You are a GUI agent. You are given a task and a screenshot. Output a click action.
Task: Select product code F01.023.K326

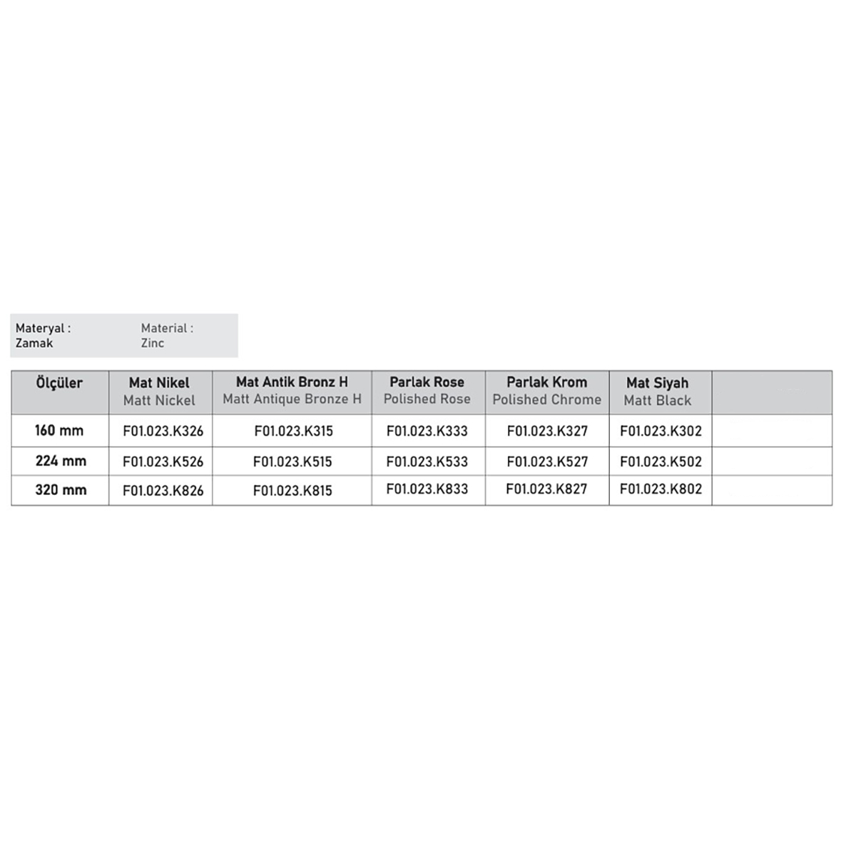click(163, 432)
